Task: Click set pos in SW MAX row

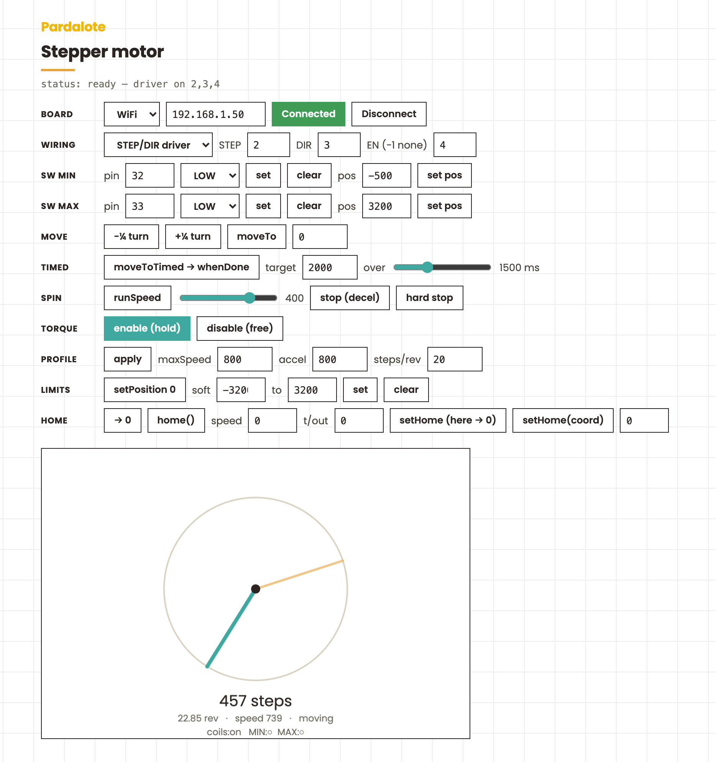Action: (444, 206)
